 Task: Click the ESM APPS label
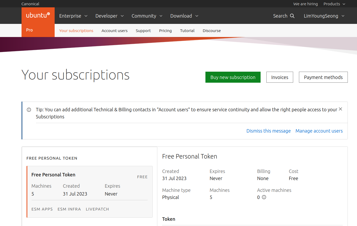point(42,209)
